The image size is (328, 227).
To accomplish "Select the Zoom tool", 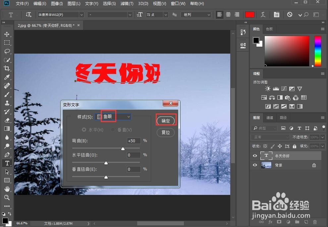I will tap(7, 198).
